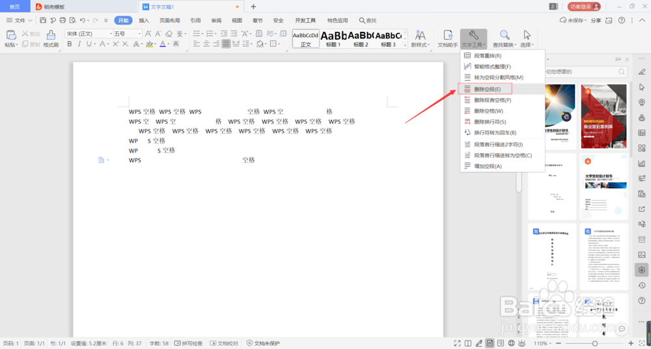
Task: Open the 查找替换 find and replace tool
Action: click(x=505, y=39)
